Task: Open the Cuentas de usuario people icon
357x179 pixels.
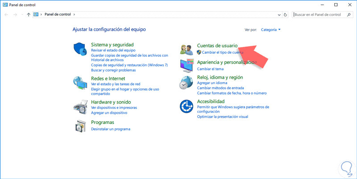Action: click(187, 50)
